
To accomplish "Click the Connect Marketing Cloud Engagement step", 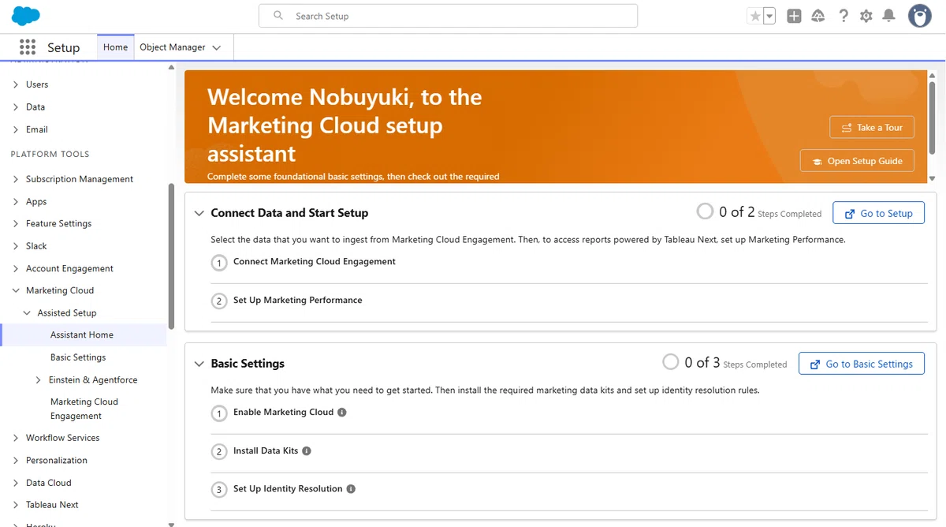I will coord(315,261).
